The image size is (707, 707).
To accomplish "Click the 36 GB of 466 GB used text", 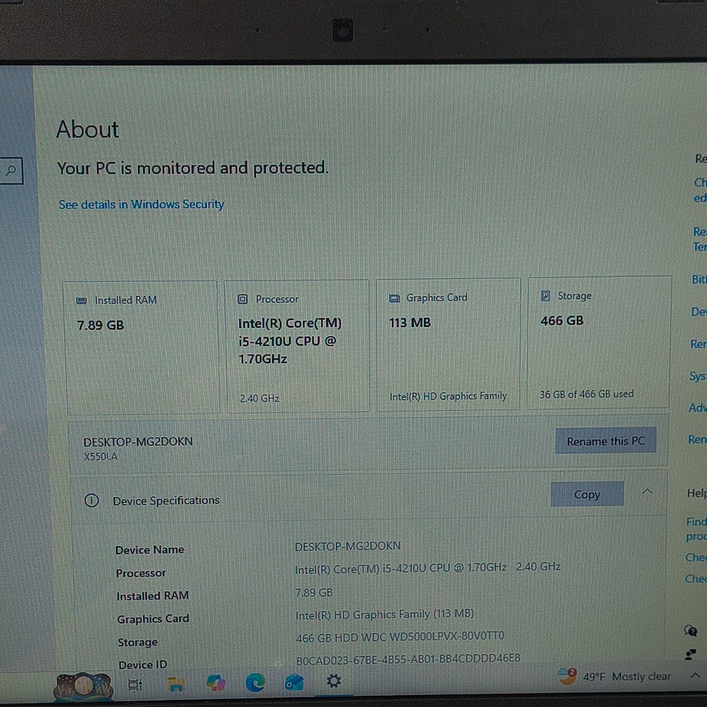I will click(587, 394).
